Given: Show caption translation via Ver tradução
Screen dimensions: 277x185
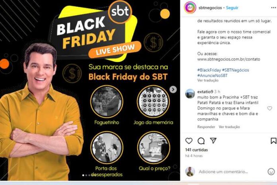Looking at the screenshot, I should click(208, 81).
